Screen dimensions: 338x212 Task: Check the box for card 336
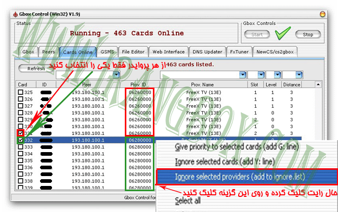click(20, 167)
